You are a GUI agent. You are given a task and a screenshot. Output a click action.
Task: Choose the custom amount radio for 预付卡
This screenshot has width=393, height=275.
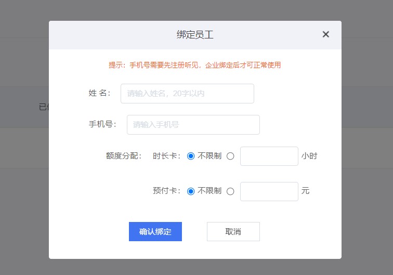click(x=230, y=191)
